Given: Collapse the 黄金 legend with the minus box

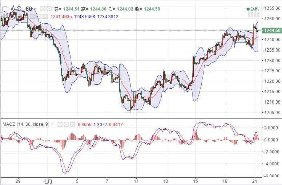Looking at the screenshot, I should click(x=5, y=9).
